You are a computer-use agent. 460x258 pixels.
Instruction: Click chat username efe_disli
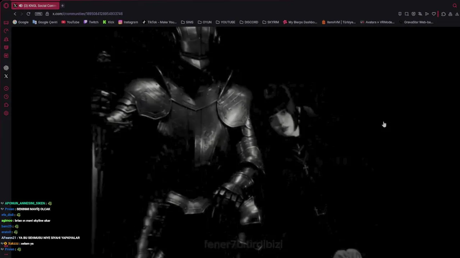[8, 215]
